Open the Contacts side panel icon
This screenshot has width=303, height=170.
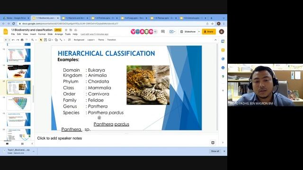[x=223, y=68]
